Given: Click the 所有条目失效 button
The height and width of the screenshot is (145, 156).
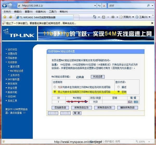Looking at the screenshot, I should click(105, 108).
